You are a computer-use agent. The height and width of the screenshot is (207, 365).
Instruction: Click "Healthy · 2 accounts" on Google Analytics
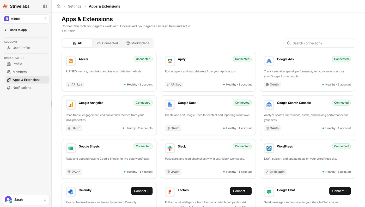138,128
